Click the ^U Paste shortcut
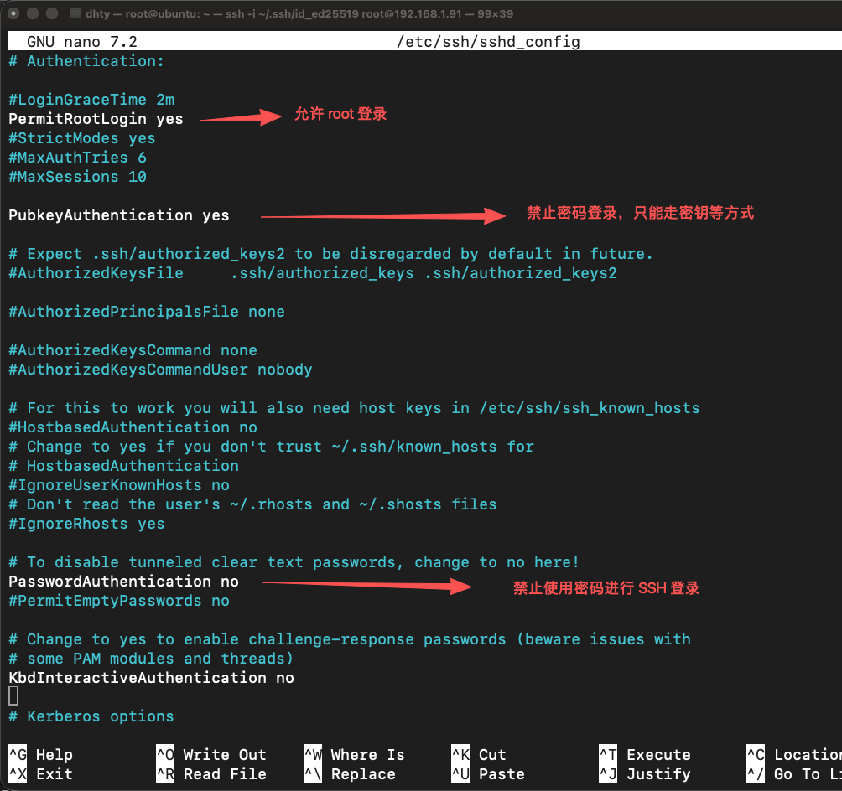842x791 pixels. 487,774
